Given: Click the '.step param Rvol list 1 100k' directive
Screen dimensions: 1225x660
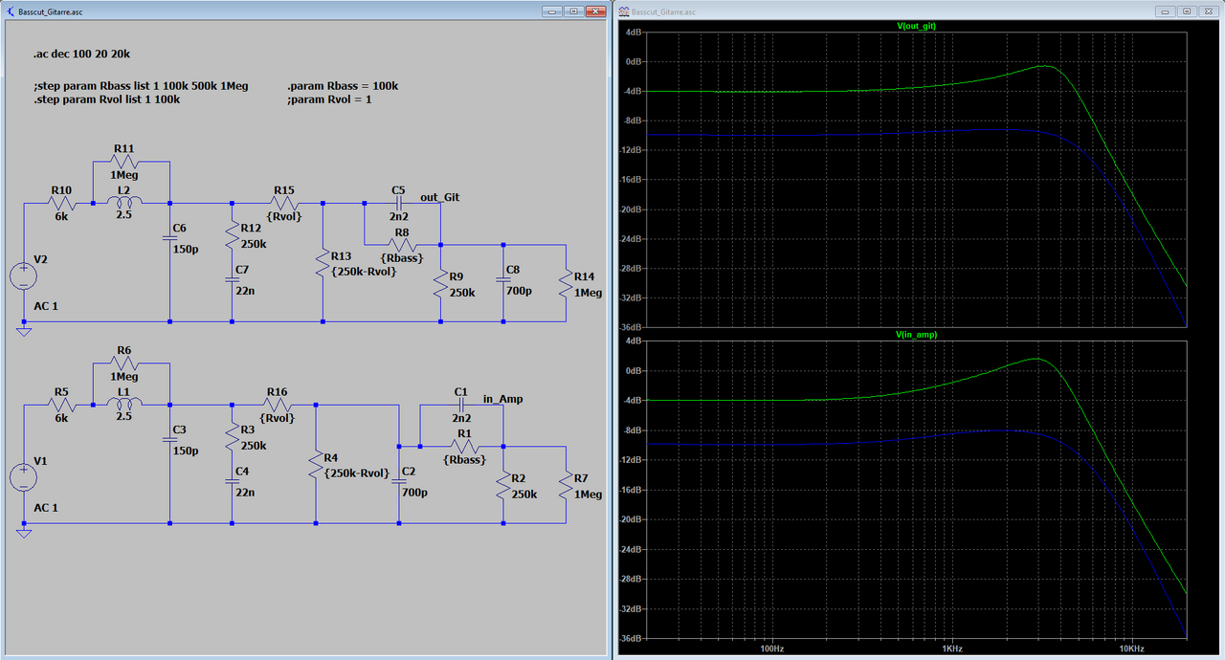Looking at the screenshot, I should (x=106, y=99).
